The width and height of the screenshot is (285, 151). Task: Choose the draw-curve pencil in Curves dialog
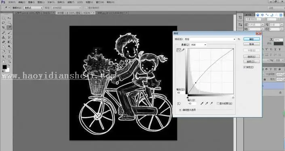pos(183,50)
